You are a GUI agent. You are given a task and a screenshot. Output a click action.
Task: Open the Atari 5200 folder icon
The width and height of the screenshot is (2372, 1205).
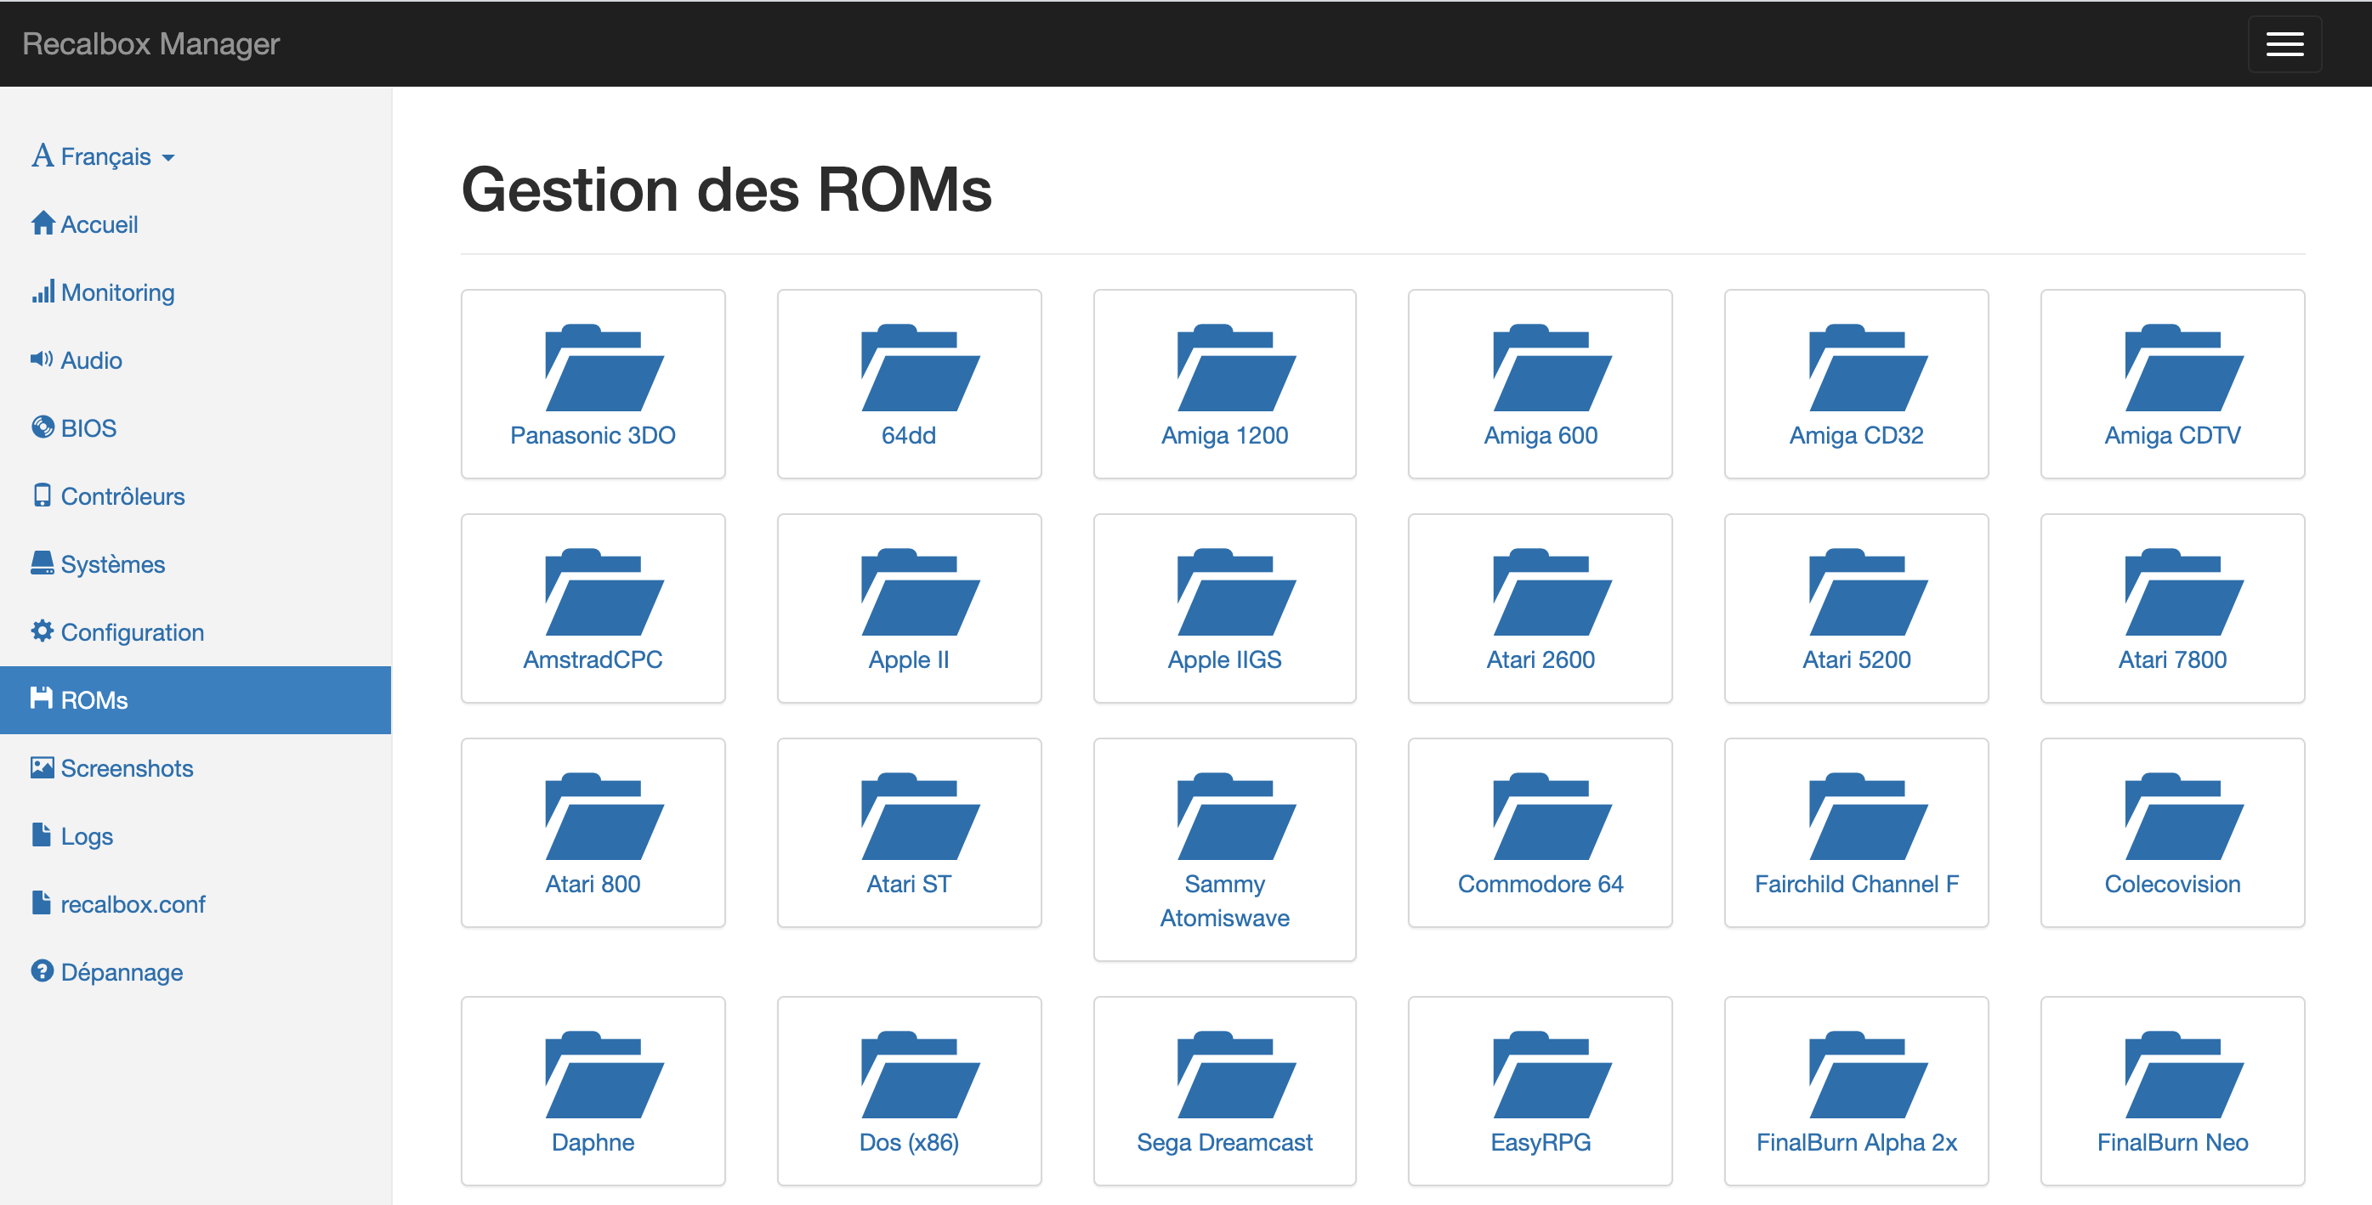[1867, 592]
